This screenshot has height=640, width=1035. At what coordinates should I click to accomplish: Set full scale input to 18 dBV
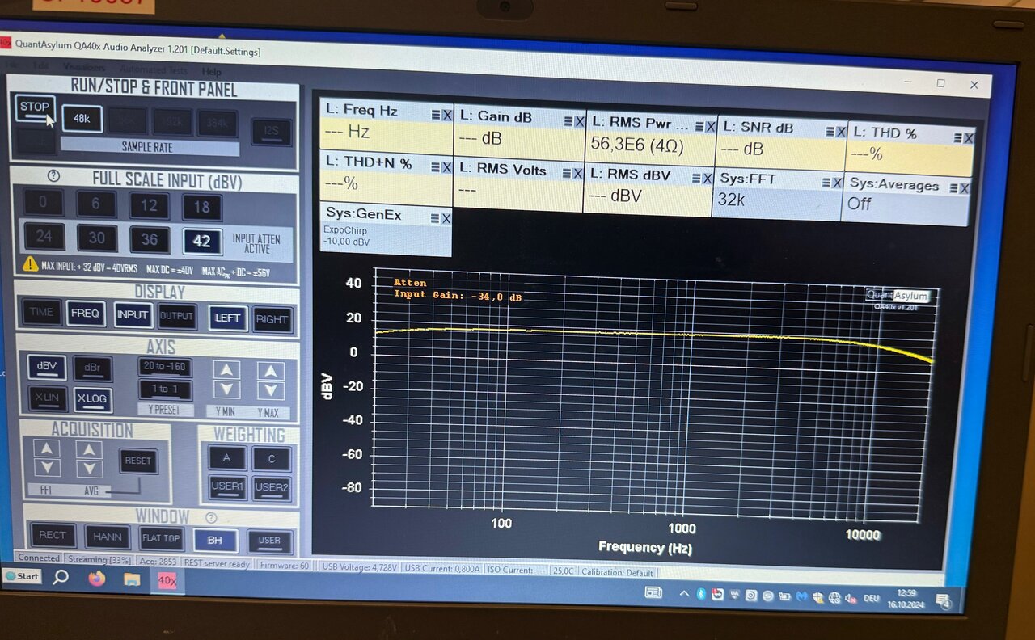coord(201,208)
